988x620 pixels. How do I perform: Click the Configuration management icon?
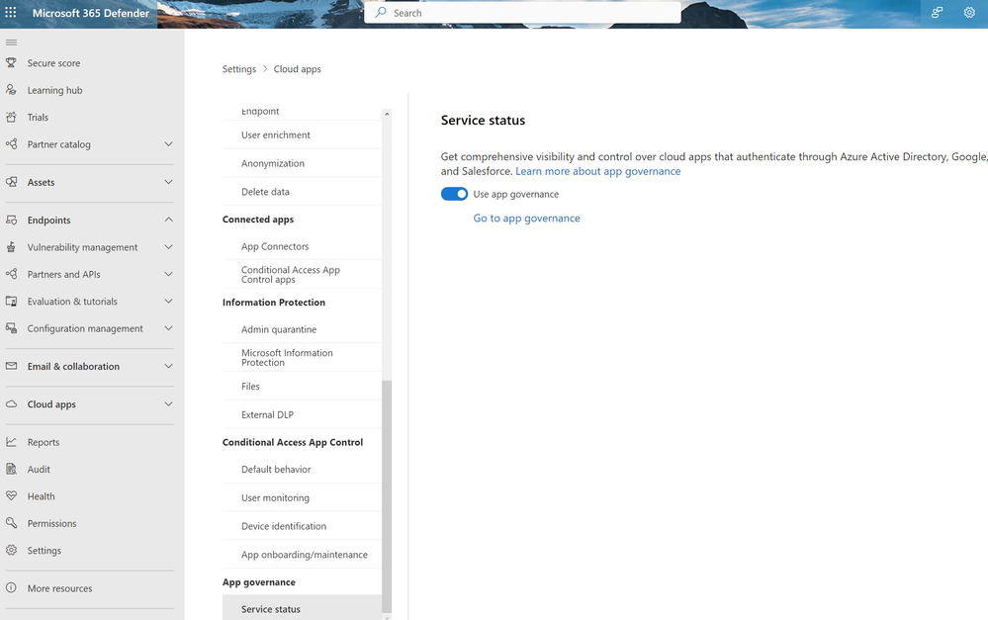[x=11, y=328]
